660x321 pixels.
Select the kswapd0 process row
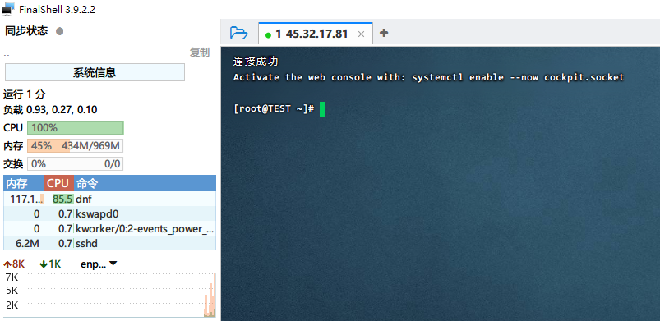(110, 214)
